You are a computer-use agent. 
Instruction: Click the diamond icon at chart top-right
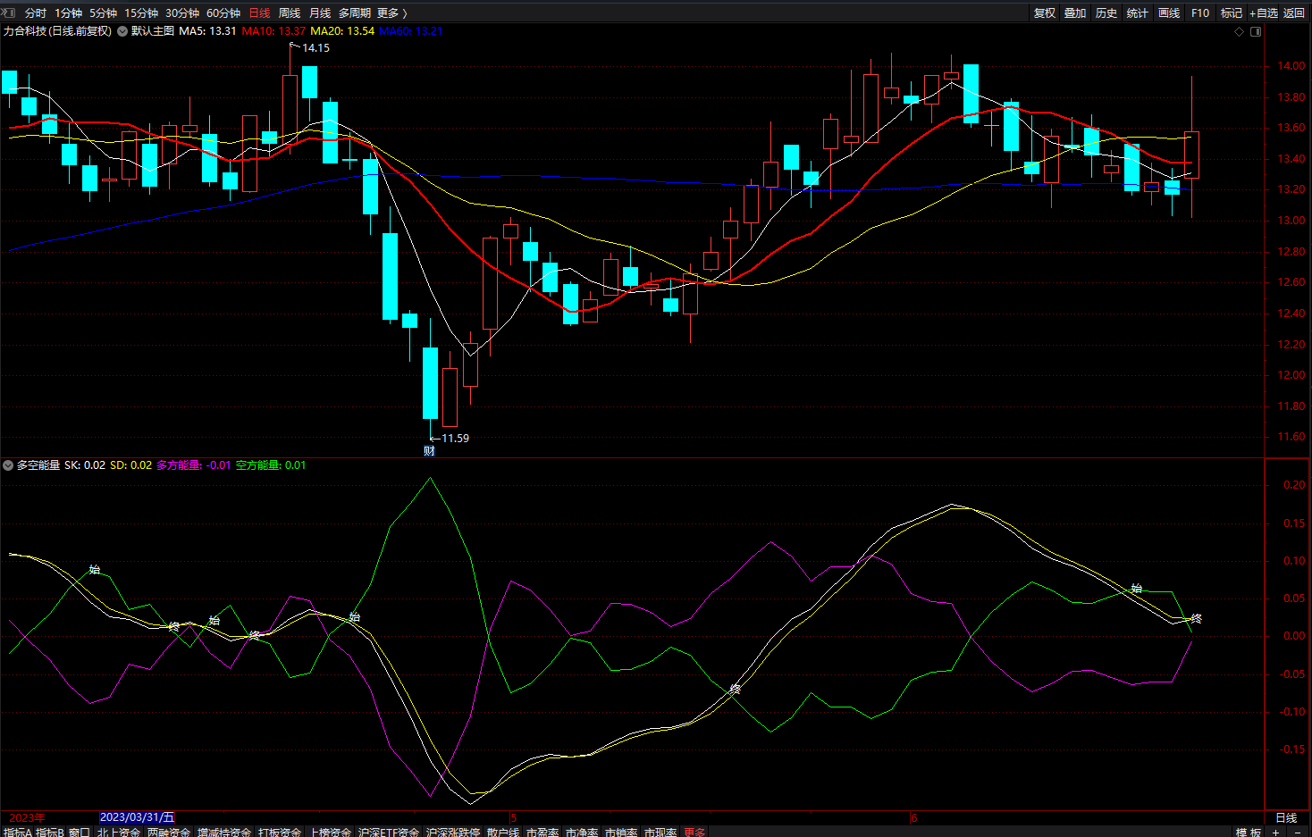[x=1239, y=31]
